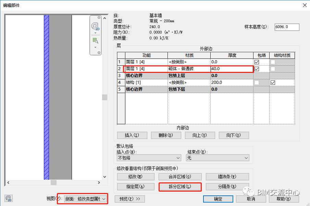
Task: Click the 分隔条(R) button
Action: click(x=227, y=186)
